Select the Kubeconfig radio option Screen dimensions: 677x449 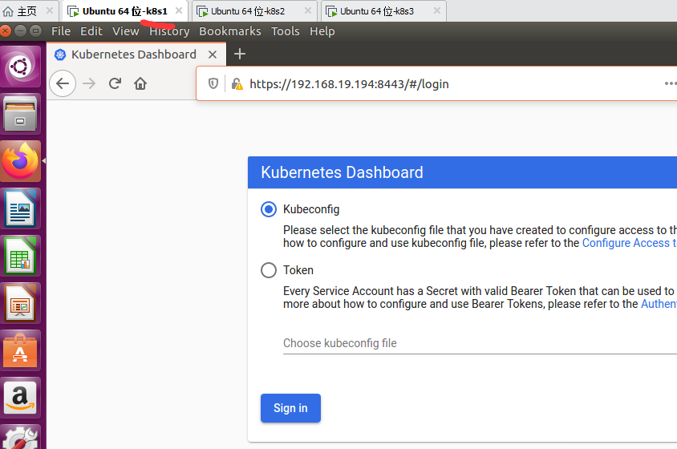[269, 209]
